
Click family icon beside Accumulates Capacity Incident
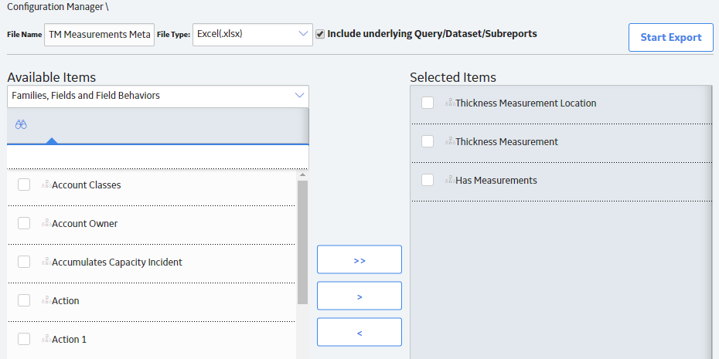pyautogui.click(x=46, y=262)
